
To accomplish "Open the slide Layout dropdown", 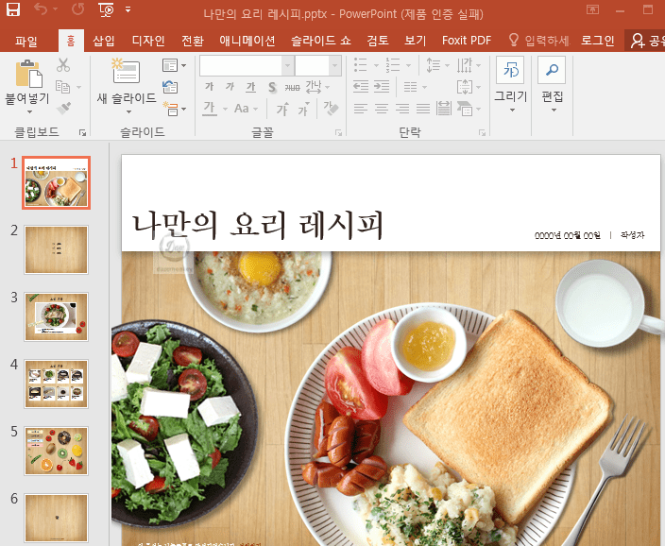I will tap(174, 65).
